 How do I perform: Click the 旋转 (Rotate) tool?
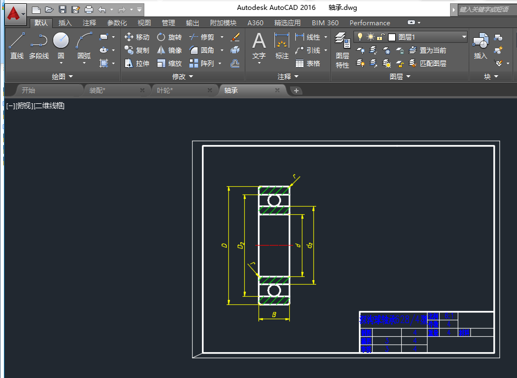170,37
